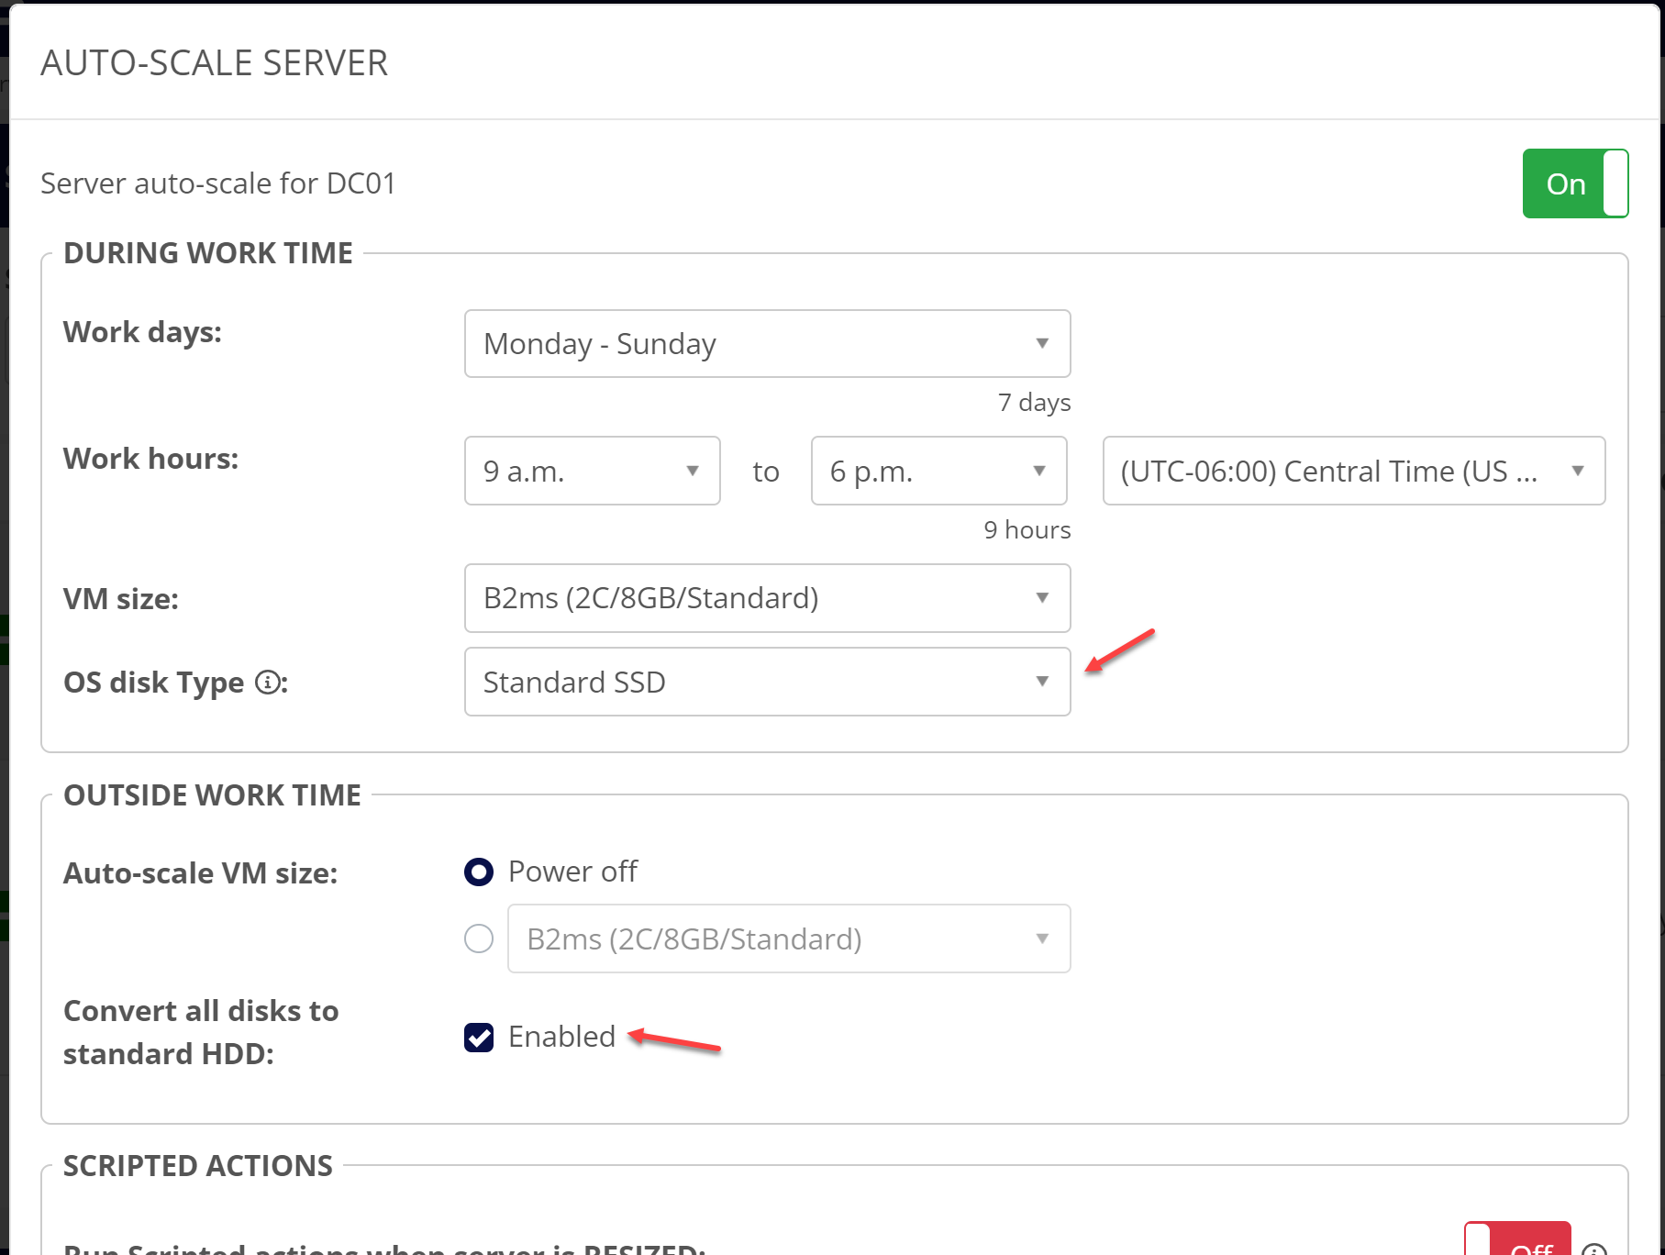Screen dimensions: 1665x1255
Task: Click the SCRIPTED ACTIONS section heading
Action: pos(198,1166)
